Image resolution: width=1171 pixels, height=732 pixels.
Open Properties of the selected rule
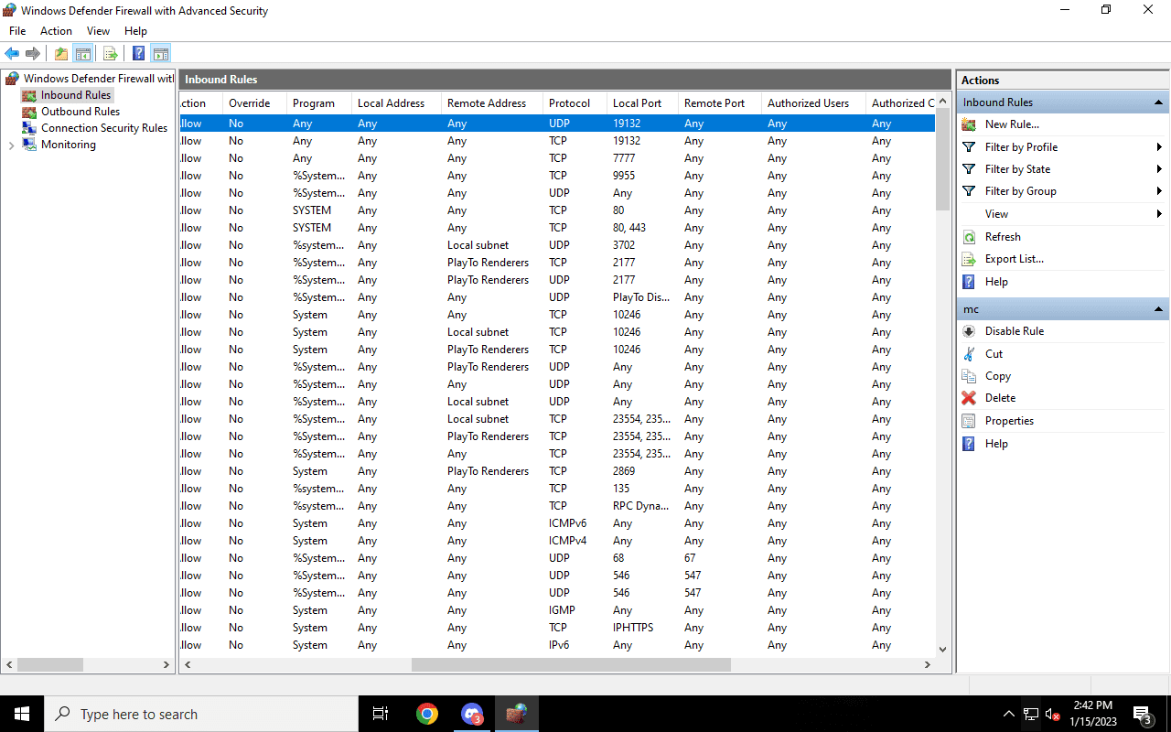click(1009, 421)
